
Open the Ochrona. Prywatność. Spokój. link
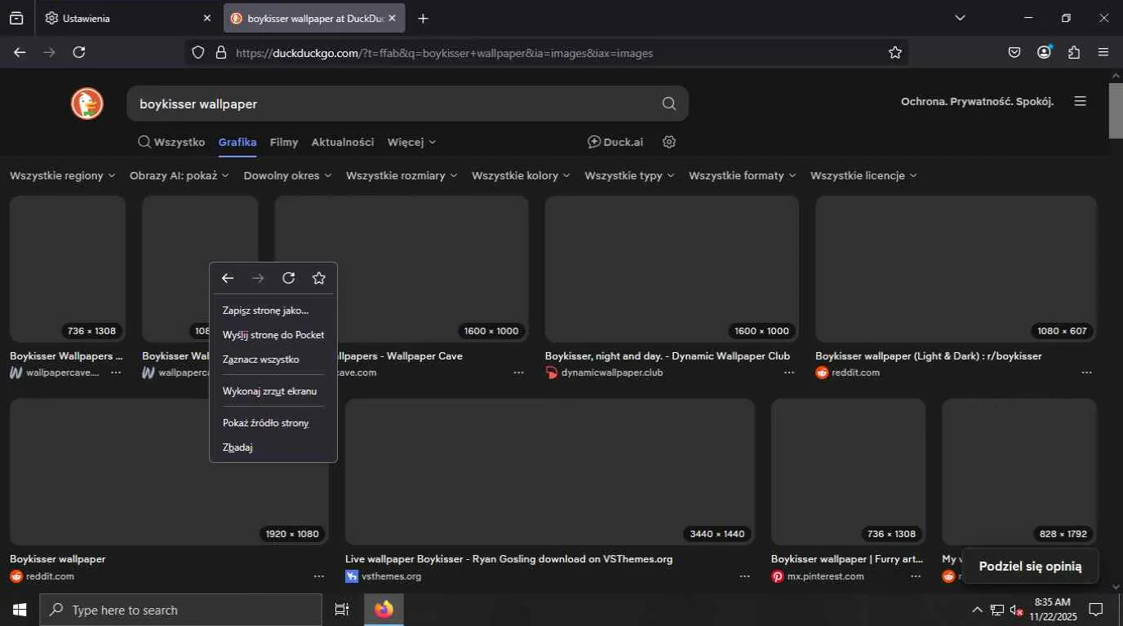tap(978, 102)
